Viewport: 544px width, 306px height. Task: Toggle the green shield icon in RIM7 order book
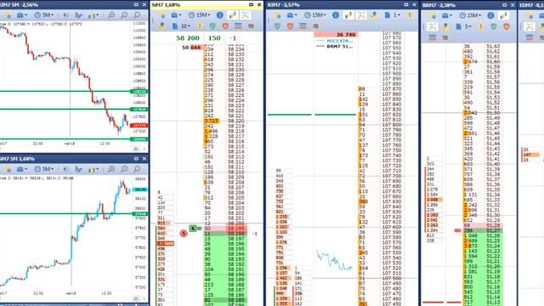coord(277,26)
